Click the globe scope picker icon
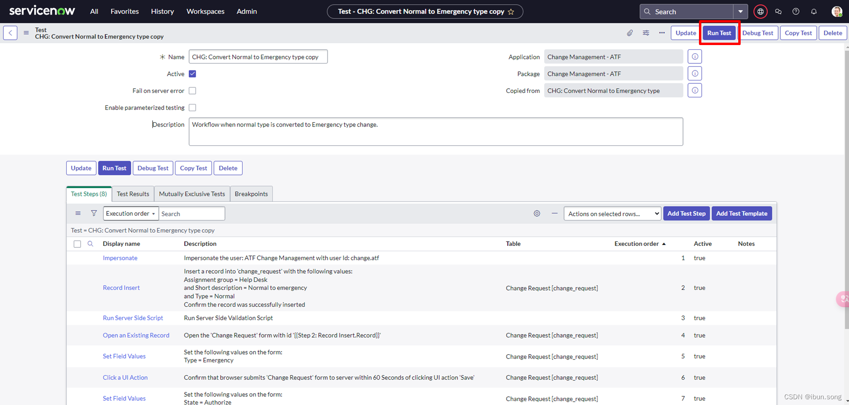 point(760,12)
